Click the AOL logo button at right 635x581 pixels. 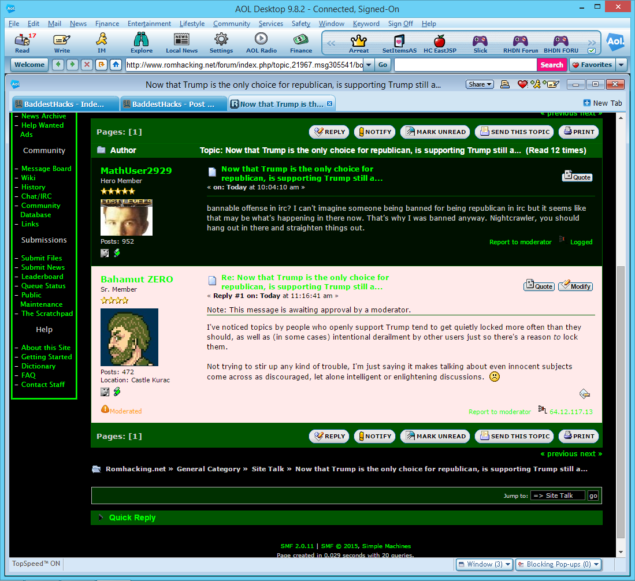click(615, 42)
